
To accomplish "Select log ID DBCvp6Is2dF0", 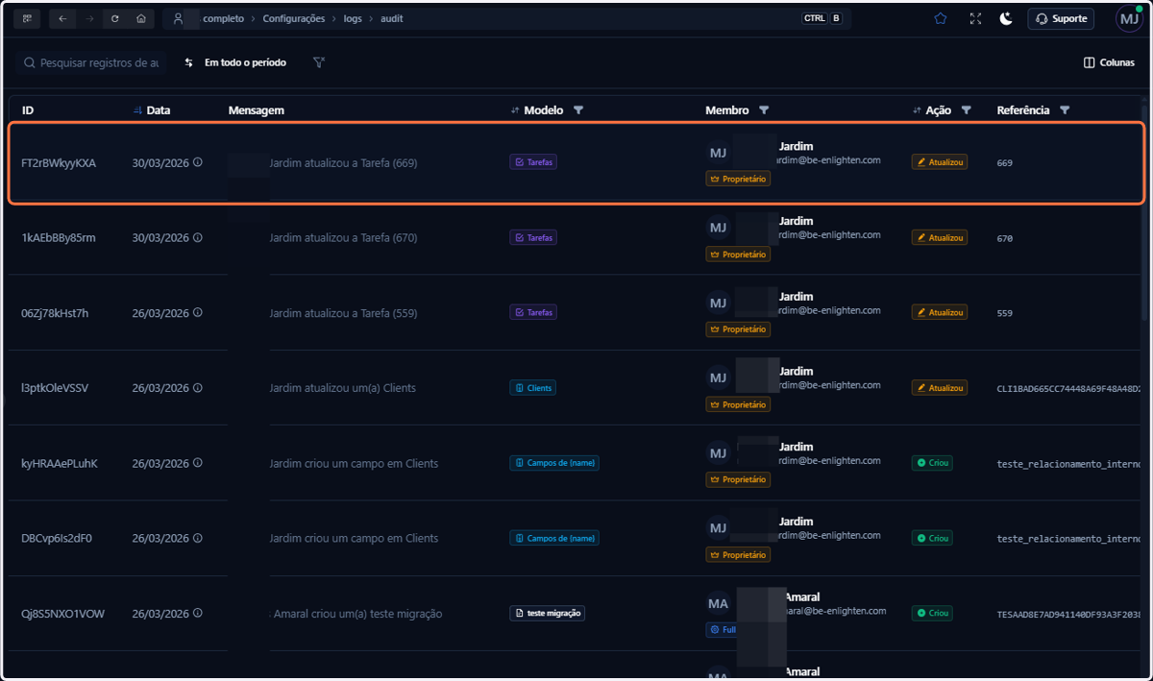I will coord(57,538).
